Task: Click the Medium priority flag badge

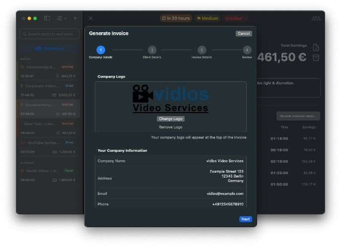Action: 207,18
